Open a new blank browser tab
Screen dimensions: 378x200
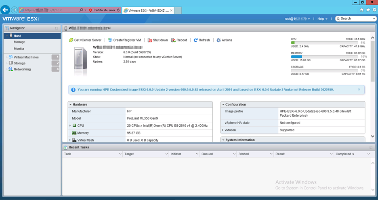[x=178, y=10]
